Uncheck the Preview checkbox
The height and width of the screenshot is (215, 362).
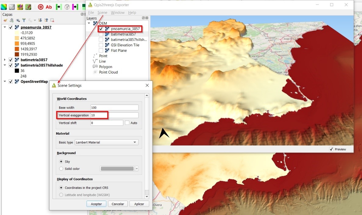[331, 149]
